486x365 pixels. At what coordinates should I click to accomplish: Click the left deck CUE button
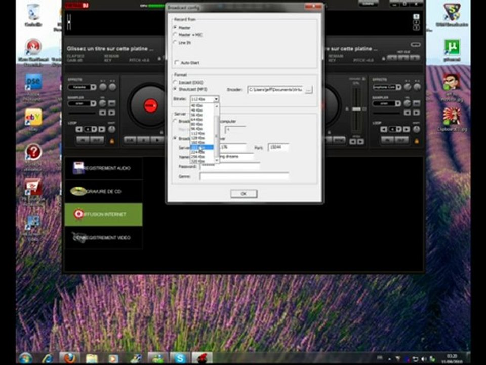click(x=130, y=140)
